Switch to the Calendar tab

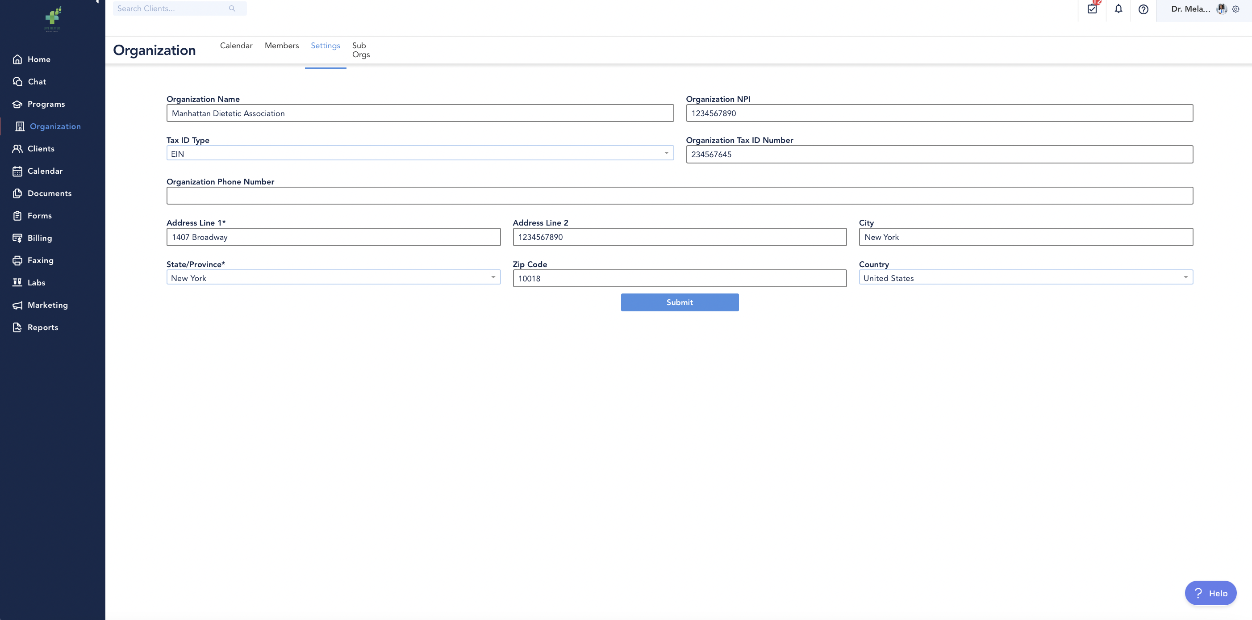tap(236, 45)
